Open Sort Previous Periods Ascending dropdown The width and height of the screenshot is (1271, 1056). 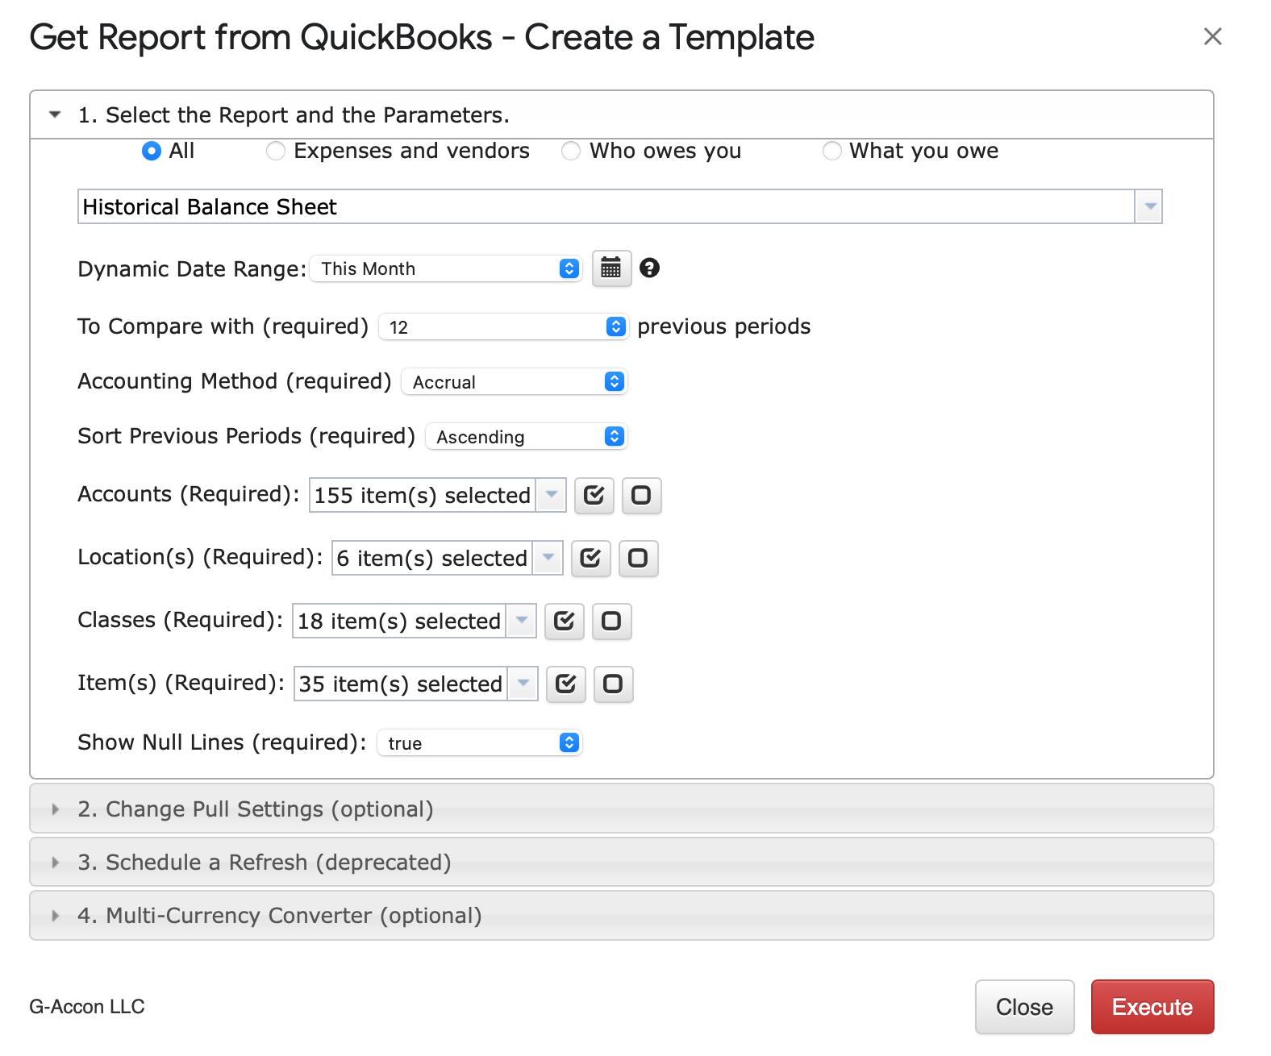[x=526, y=436]
